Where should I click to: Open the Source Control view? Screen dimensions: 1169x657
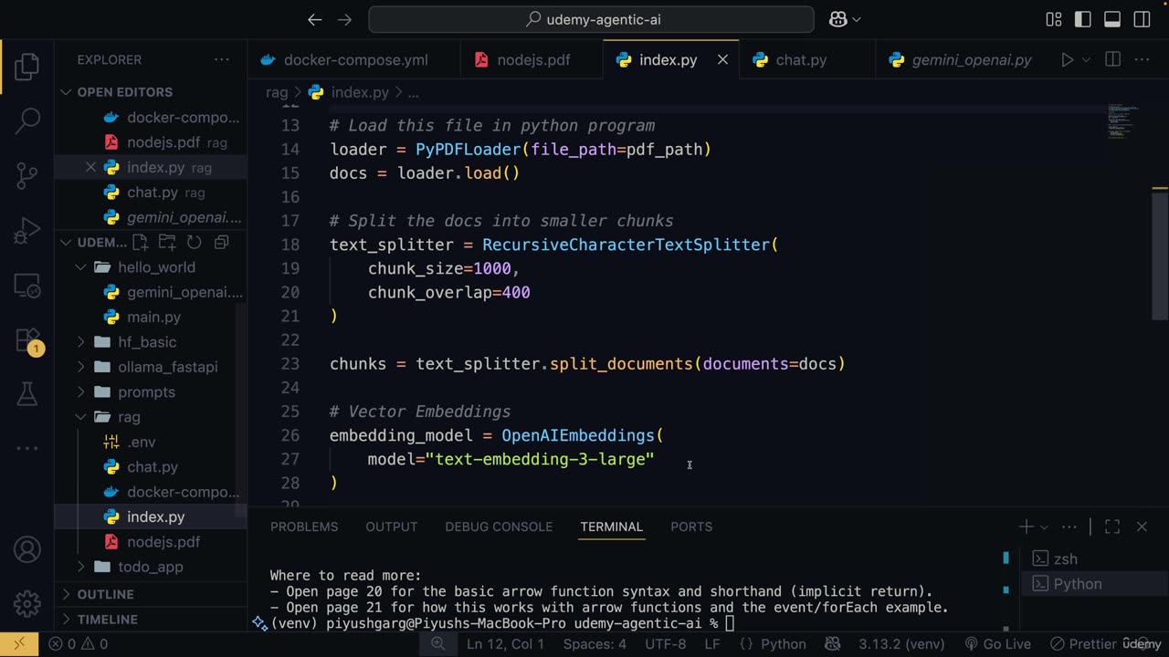[27, 175]
